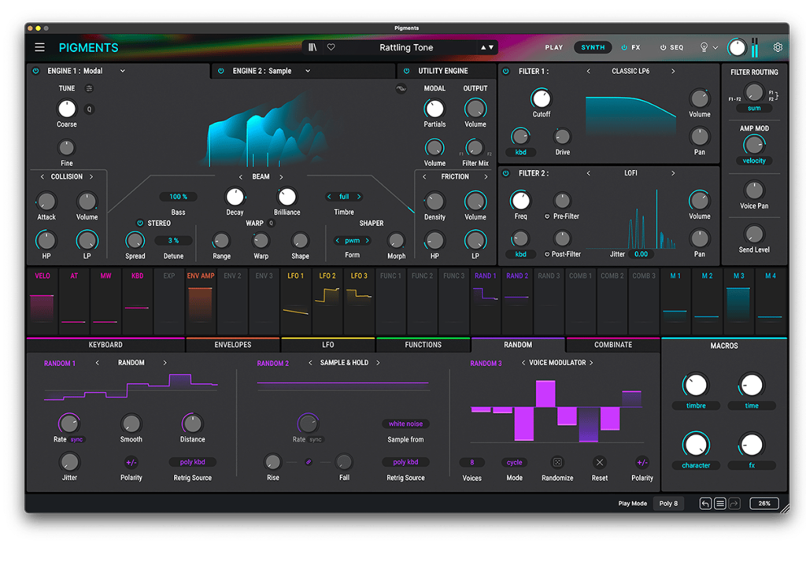
Task: Select next Friction exciter type
Action: [x=486, y=177]
